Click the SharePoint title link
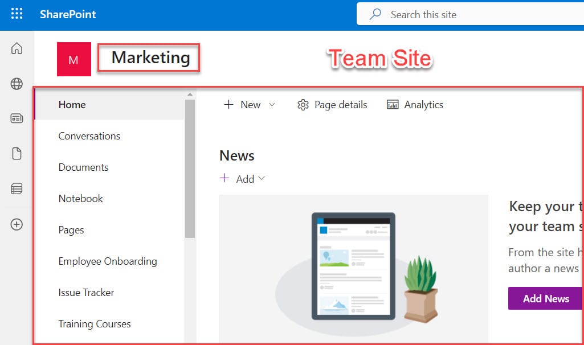Viewport: 584px width, 345px height. pos(68,14)
